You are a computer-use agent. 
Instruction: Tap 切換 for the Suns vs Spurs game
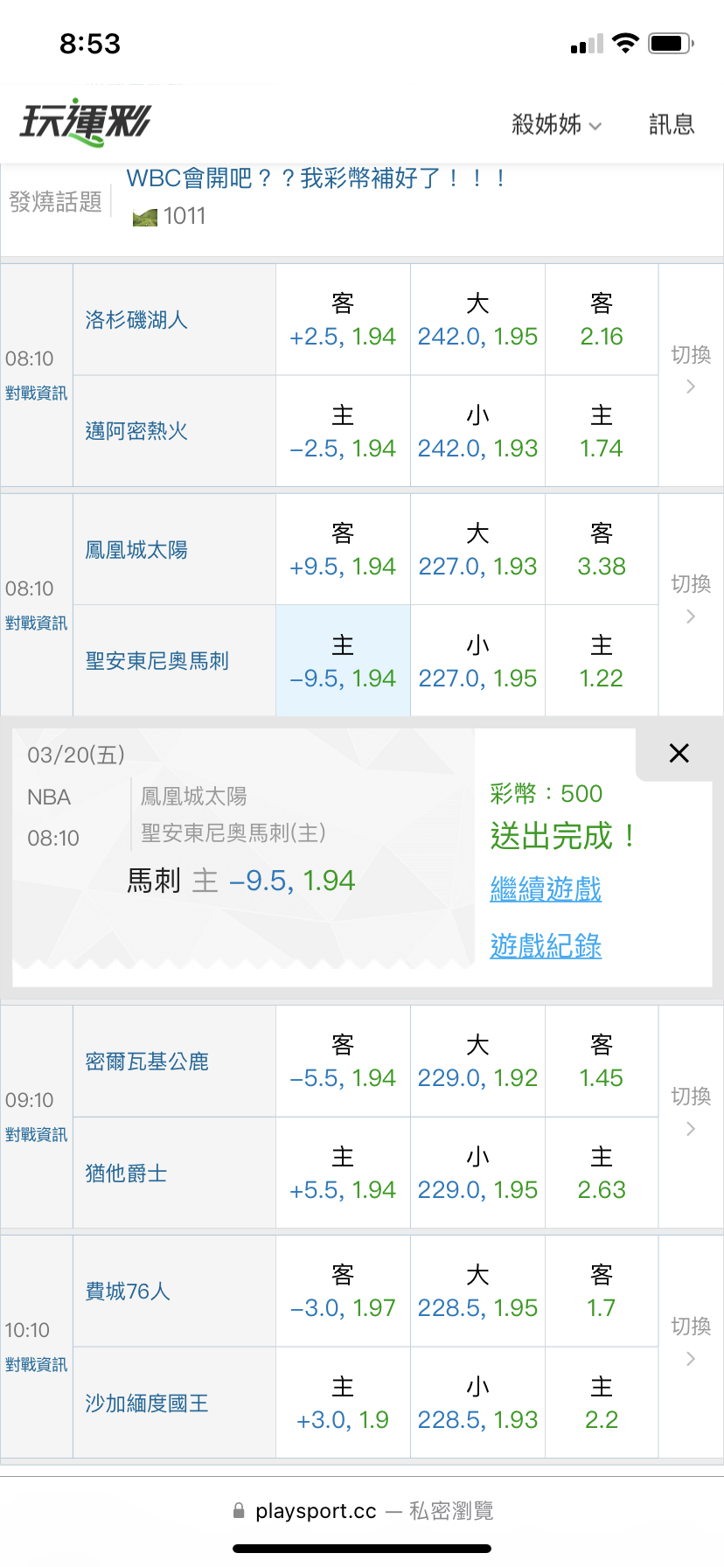click(691, 599)
